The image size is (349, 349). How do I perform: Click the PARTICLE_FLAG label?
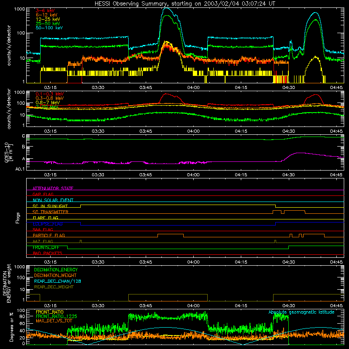[x=49, y=236]
